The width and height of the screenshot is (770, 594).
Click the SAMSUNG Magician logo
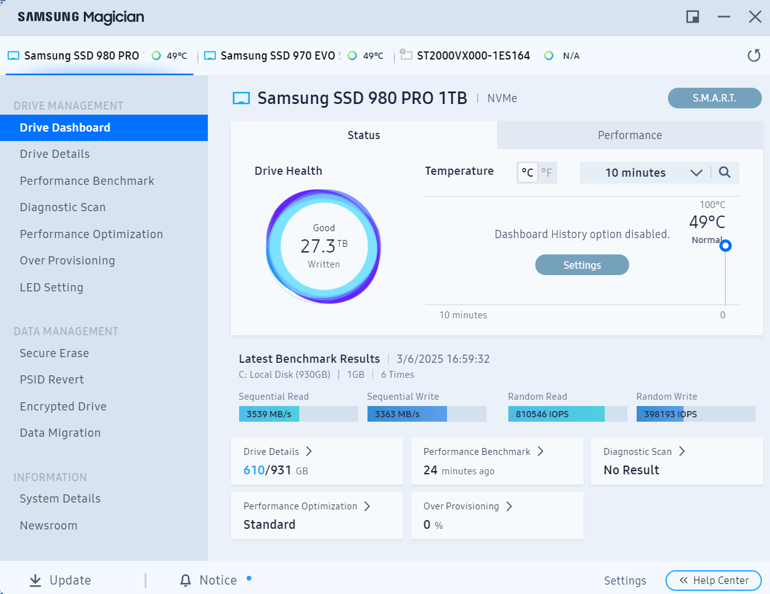81,17
